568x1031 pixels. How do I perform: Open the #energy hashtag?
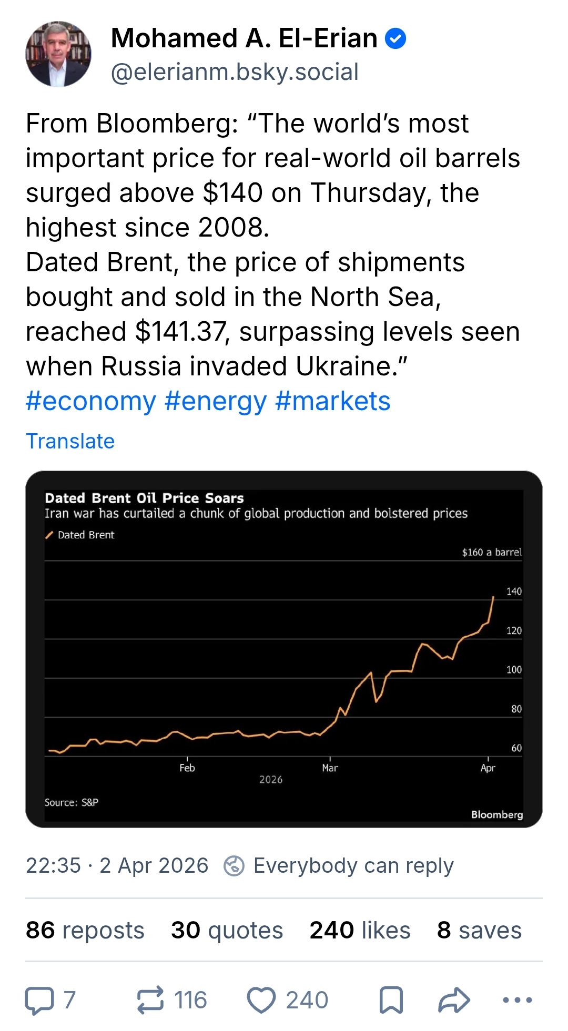(216, 401)
